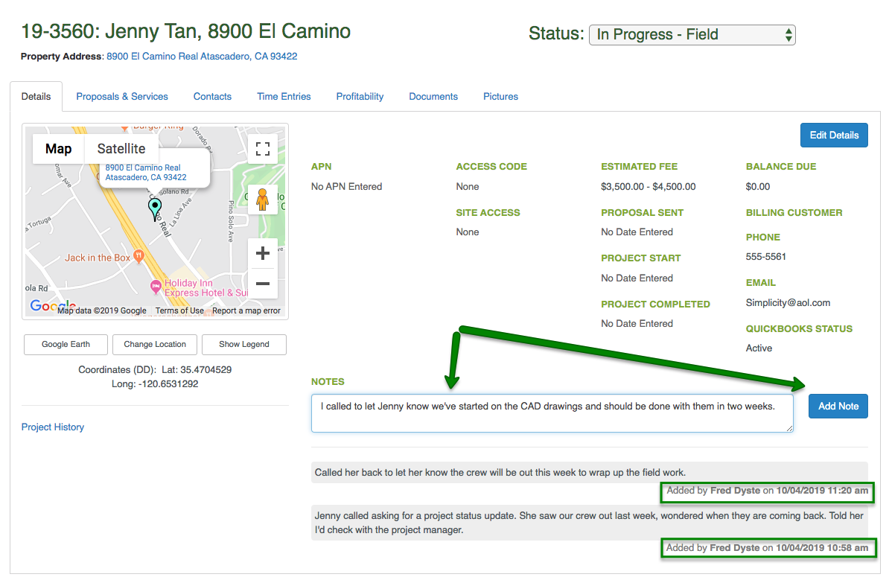Click address link in map info bubble
The image size is (889, 580).
[146, 172]
